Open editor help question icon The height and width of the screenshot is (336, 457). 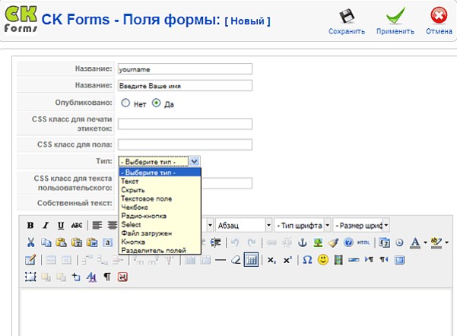[348, 242]
